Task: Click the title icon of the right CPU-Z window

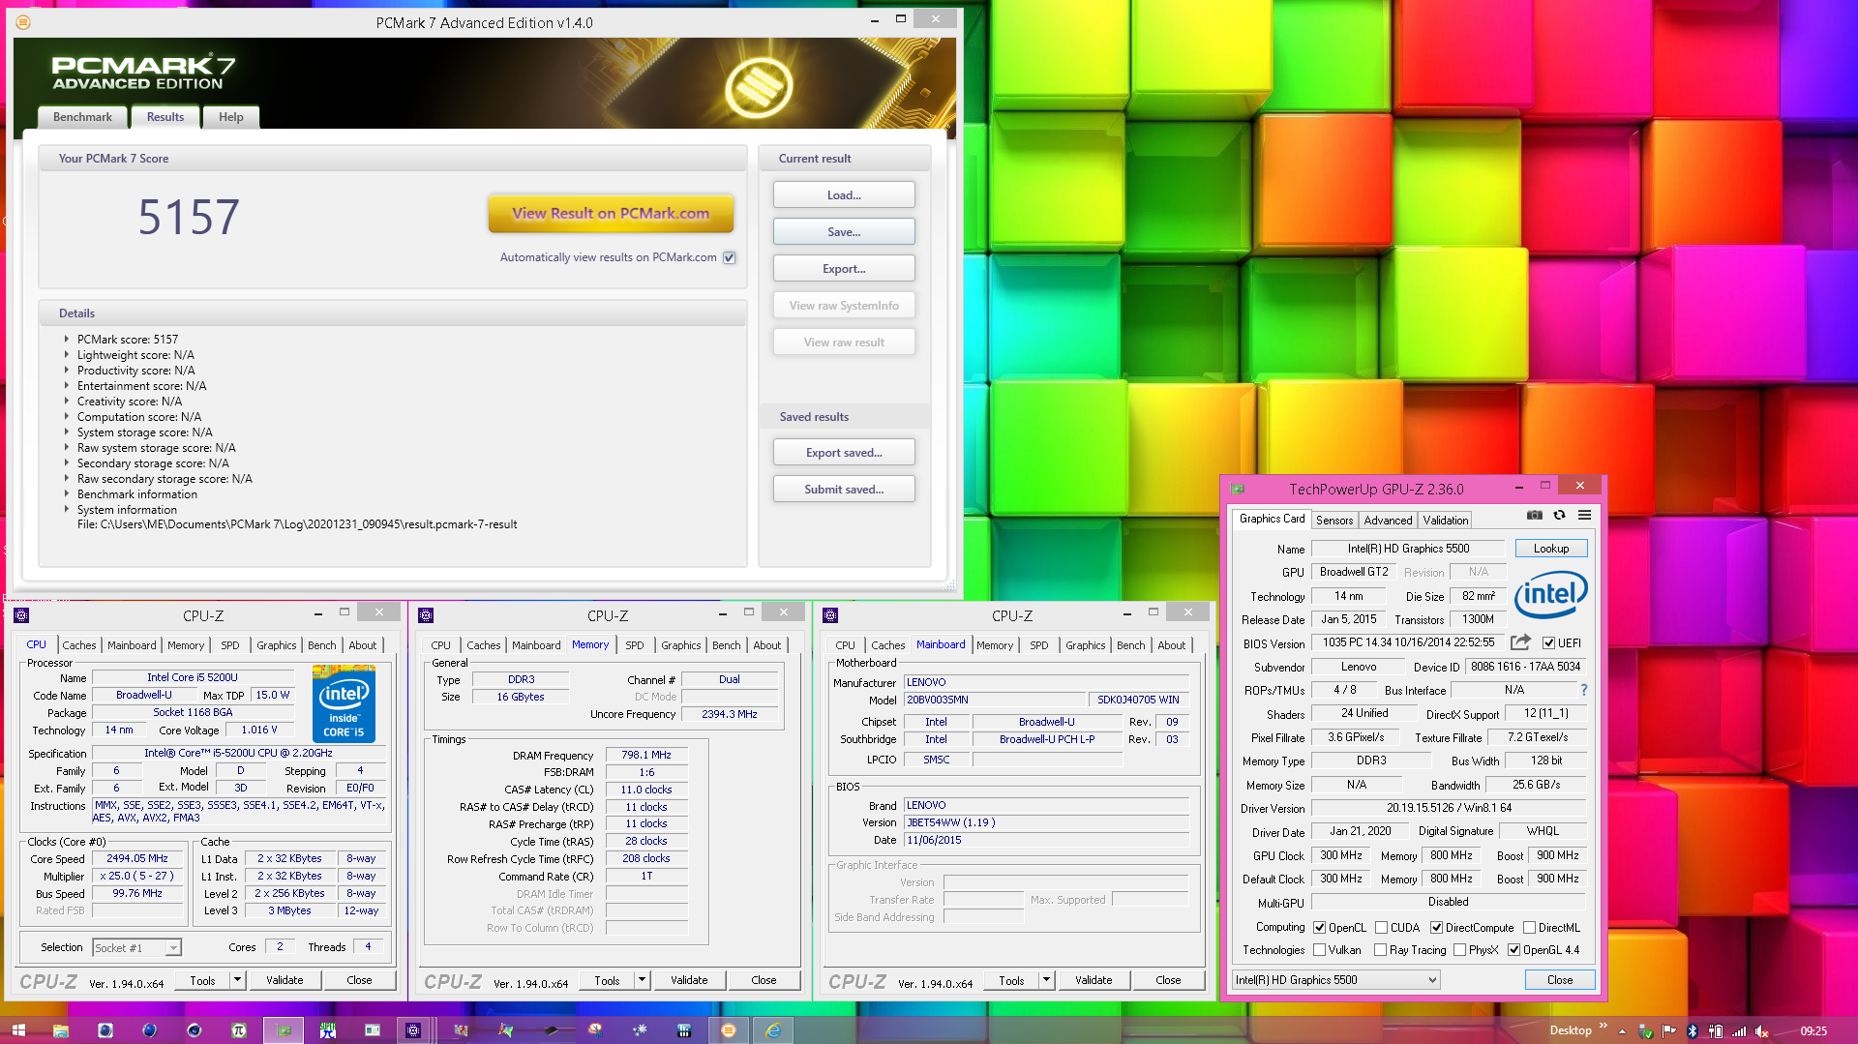Action: pos(830,615)
